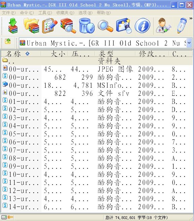The width and height of the screenshot is (194, 221).
Task: Click the Extract To toolbar icon
Action: click(13, 26)
